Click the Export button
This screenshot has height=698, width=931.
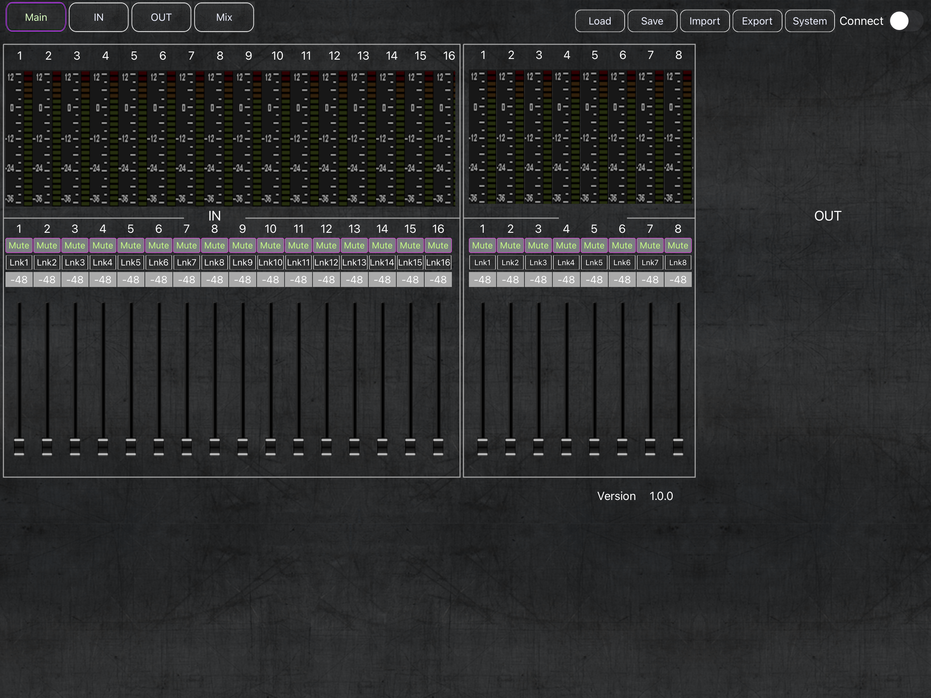point(757,21)
